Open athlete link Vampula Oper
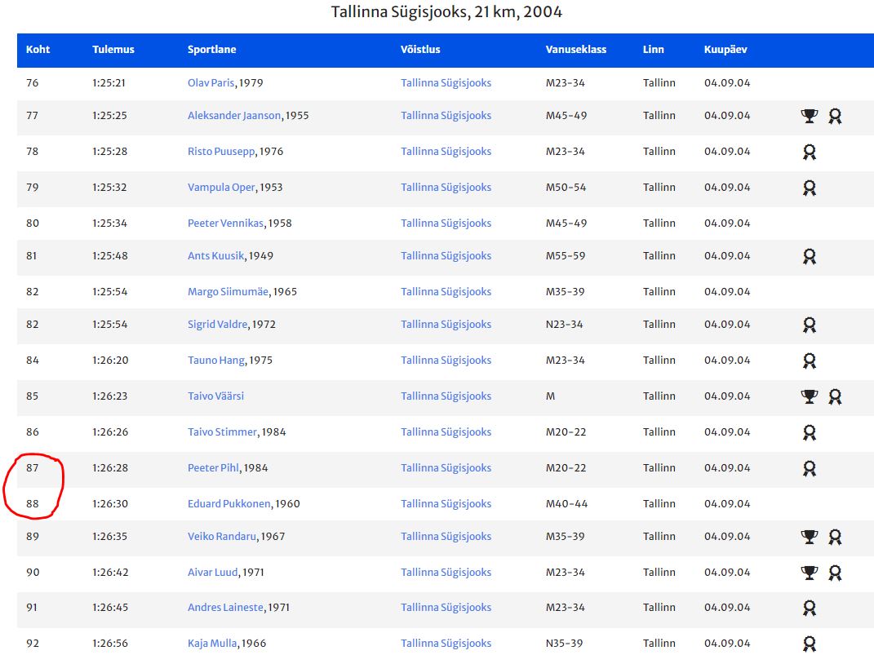This screenshot has width=874, height=655. click(221, 187)
